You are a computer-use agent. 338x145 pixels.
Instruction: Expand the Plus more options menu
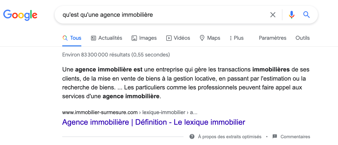[x=237, y=38]
